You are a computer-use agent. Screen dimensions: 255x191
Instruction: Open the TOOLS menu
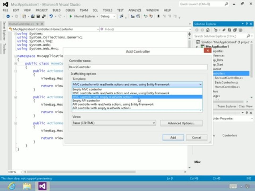pos(108,10)
